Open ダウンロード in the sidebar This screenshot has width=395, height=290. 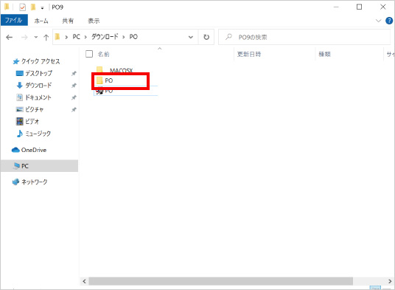tap(34, 86)
